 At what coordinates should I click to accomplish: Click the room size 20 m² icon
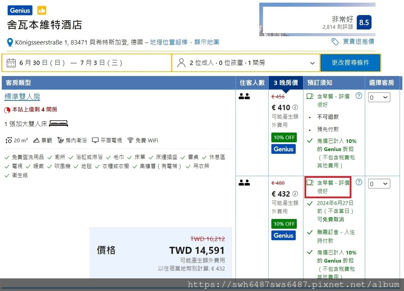pyautogui.click(x=9, y=140)
